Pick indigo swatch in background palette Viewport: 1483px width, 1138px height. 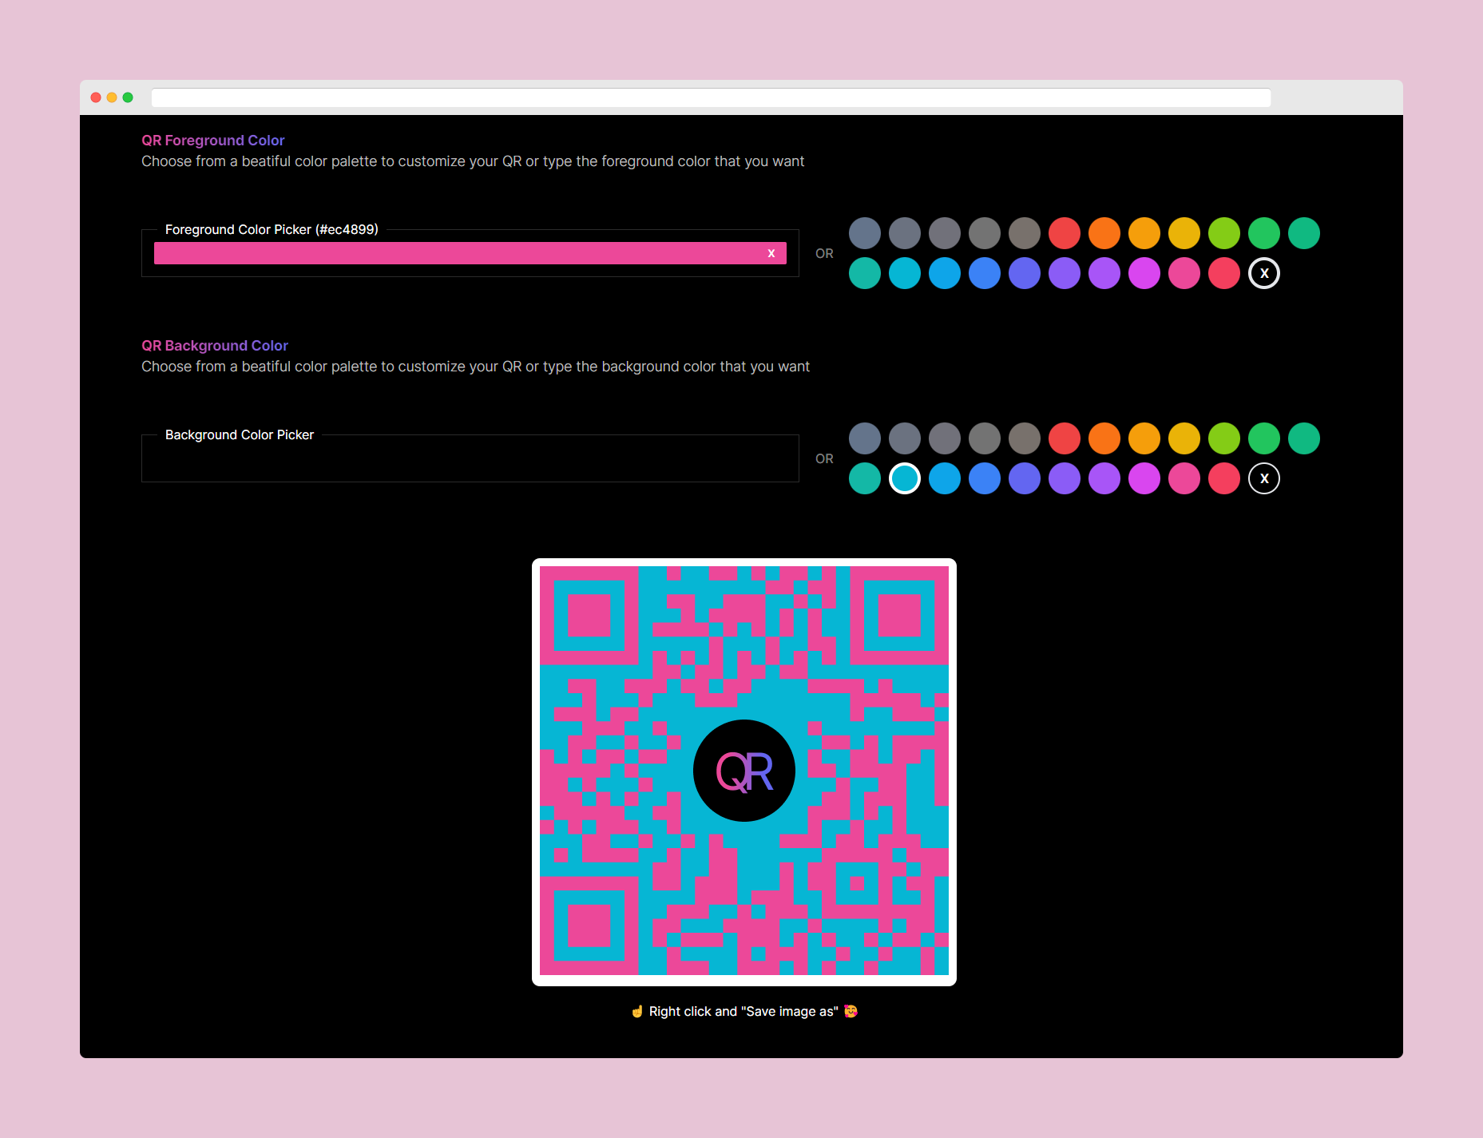coord(1025,478)
